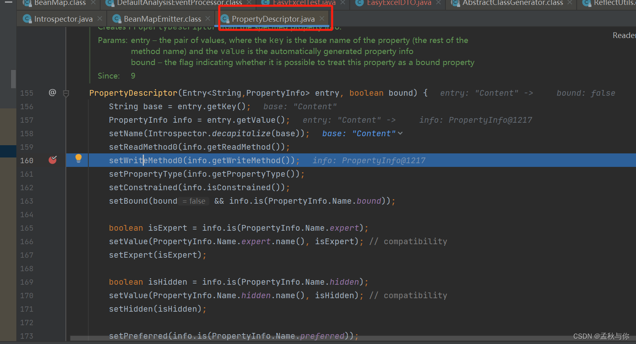Click line number 165 in the gutter
Screen dimensions: 636x344
(x=27, y=228)
